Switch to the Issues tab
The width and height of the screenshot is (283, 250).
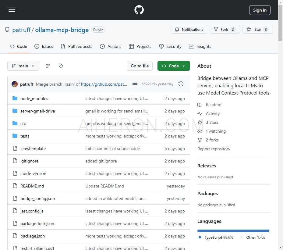(x=44, y=46)
